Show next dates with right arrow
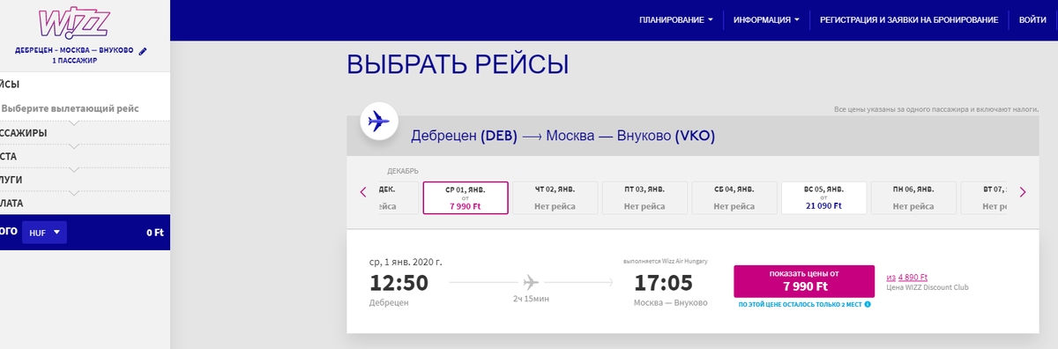Viewport: 1058px width, 349px height. (1023, 192)
